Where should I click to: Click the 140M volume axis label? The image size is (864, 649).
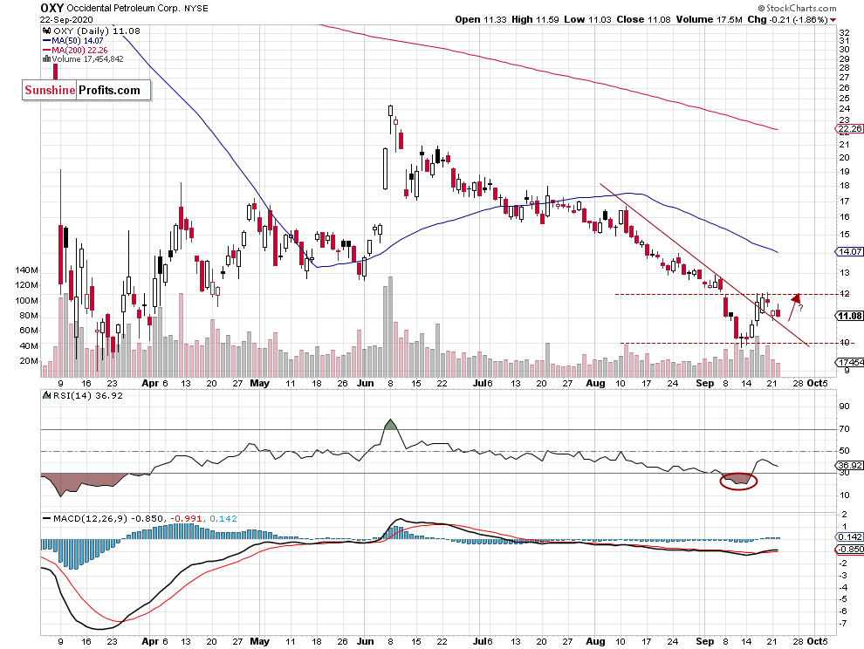coord(26,270)
